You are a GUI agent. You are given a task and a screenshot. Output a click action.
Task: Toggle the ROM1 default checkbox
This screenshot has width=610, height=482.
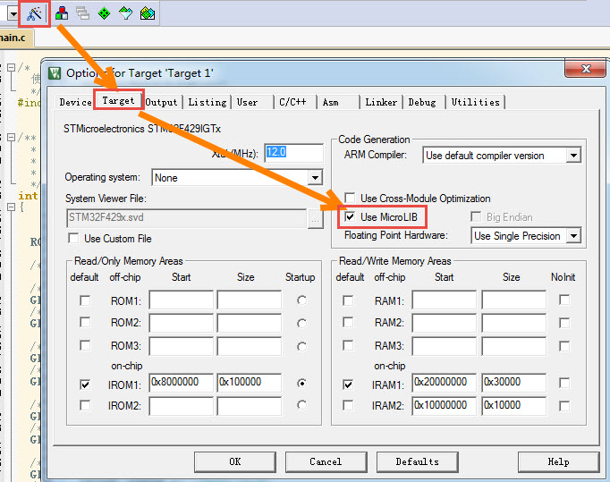85,300
